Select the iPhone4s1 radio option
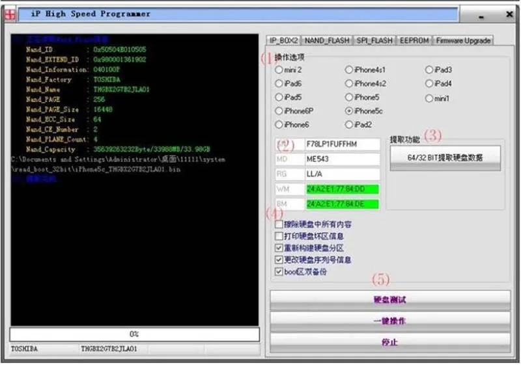Screen dimensions: 521x365 365,70
